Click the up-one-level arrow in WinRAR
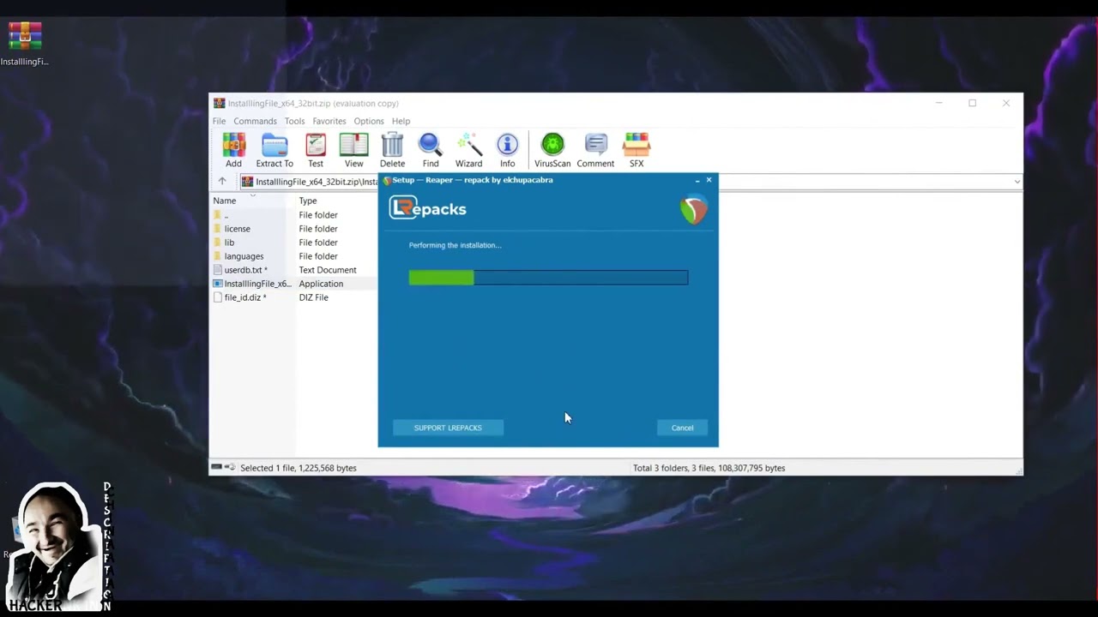This screenshot has height=617, width=1098. click(x=222, y=181)
